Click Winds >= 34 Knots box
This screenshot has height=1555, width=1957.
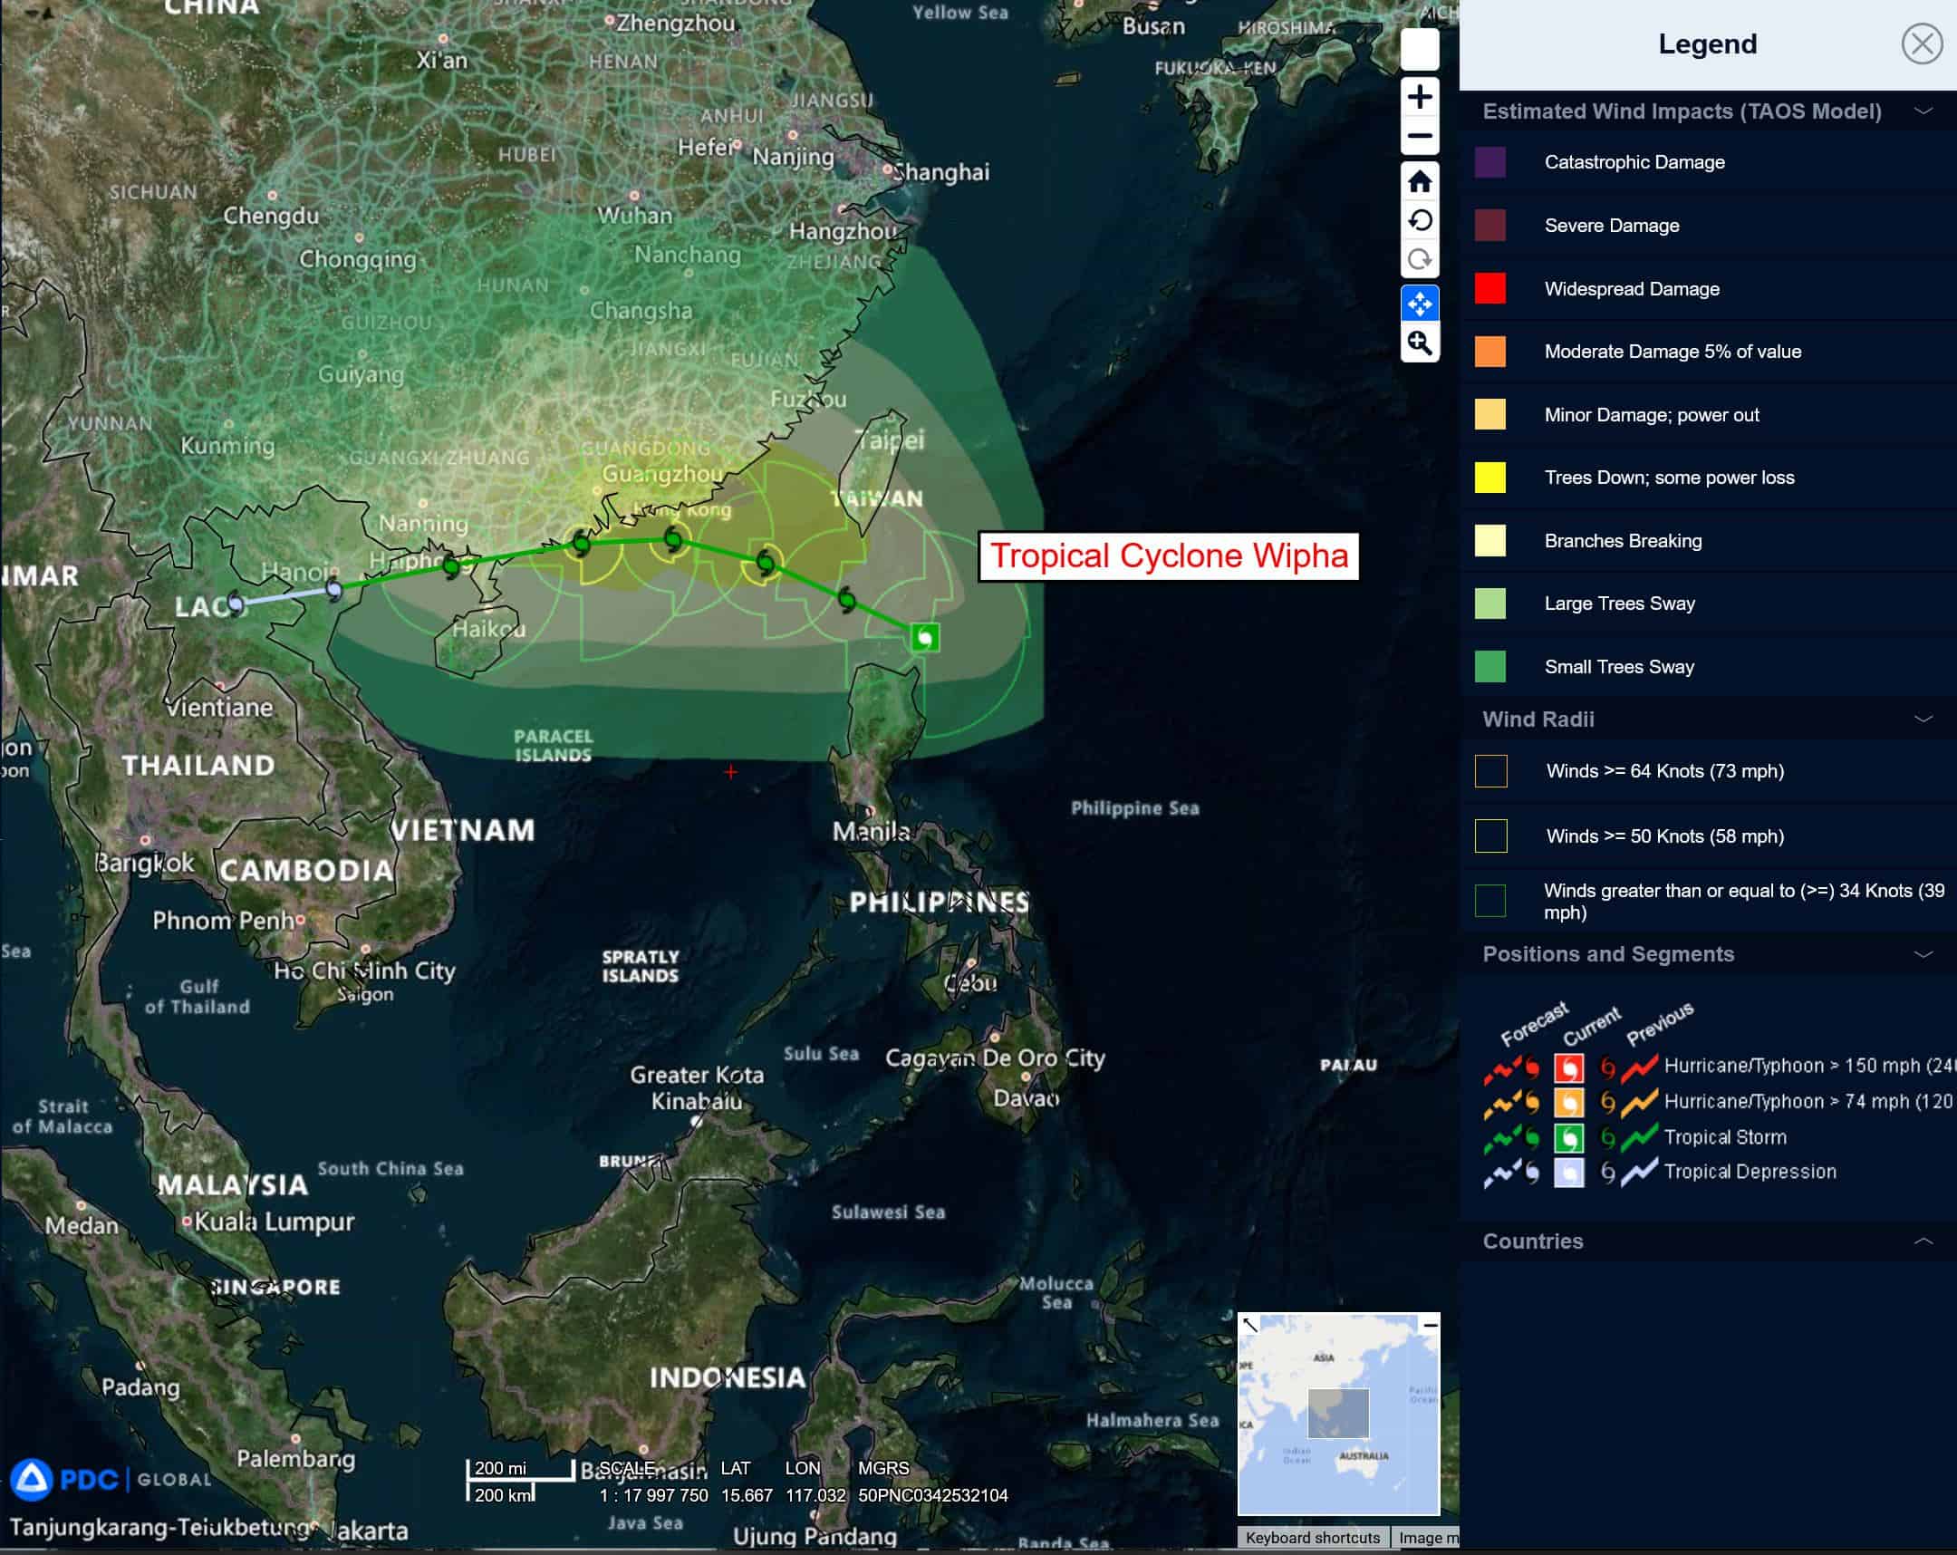tap(1490, 902)
